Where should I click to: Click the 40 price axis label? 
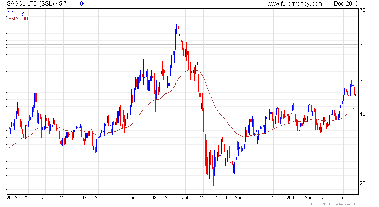pos(362,114)
